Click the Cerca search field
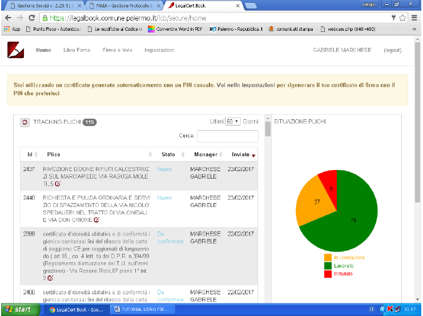 tap(227, 136)
